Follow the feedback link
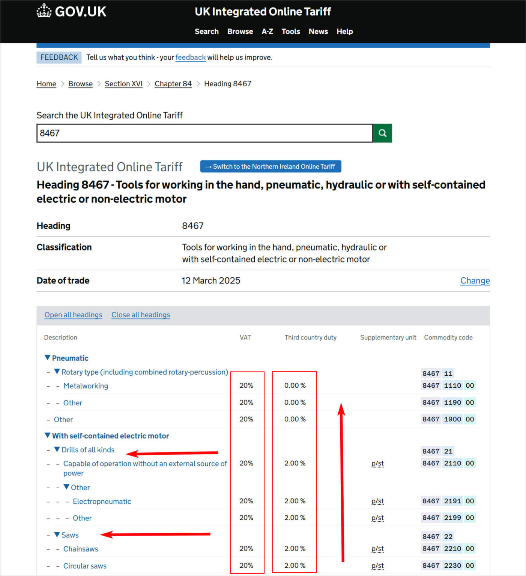 190,57
